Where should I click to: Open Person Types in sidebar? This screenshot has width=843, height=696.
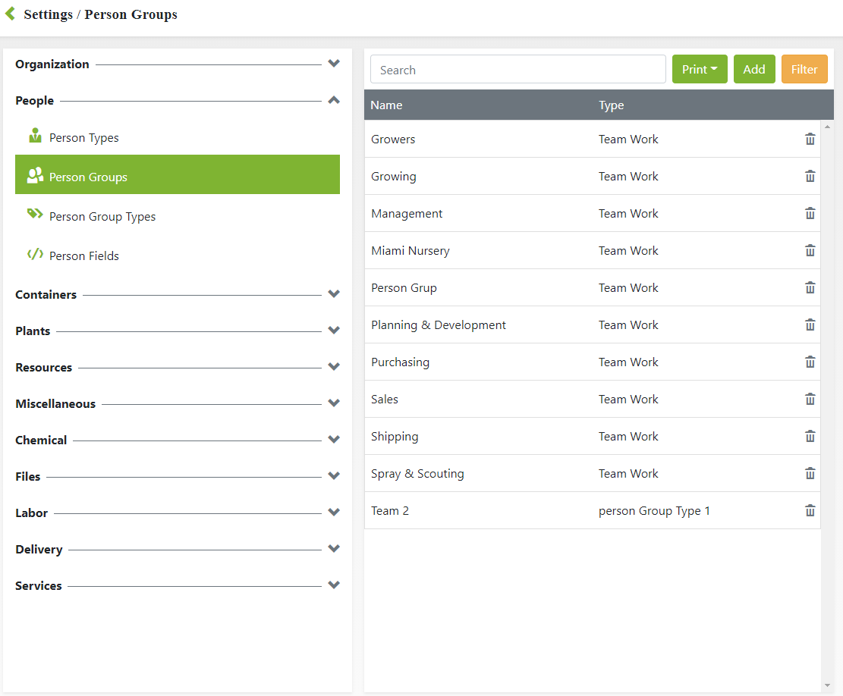83,138
